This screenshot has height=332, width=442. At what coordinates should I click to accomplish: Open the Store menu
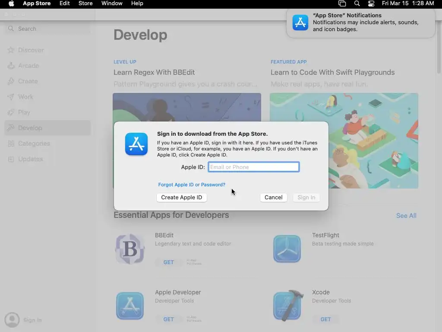click(x=85, y=3)
